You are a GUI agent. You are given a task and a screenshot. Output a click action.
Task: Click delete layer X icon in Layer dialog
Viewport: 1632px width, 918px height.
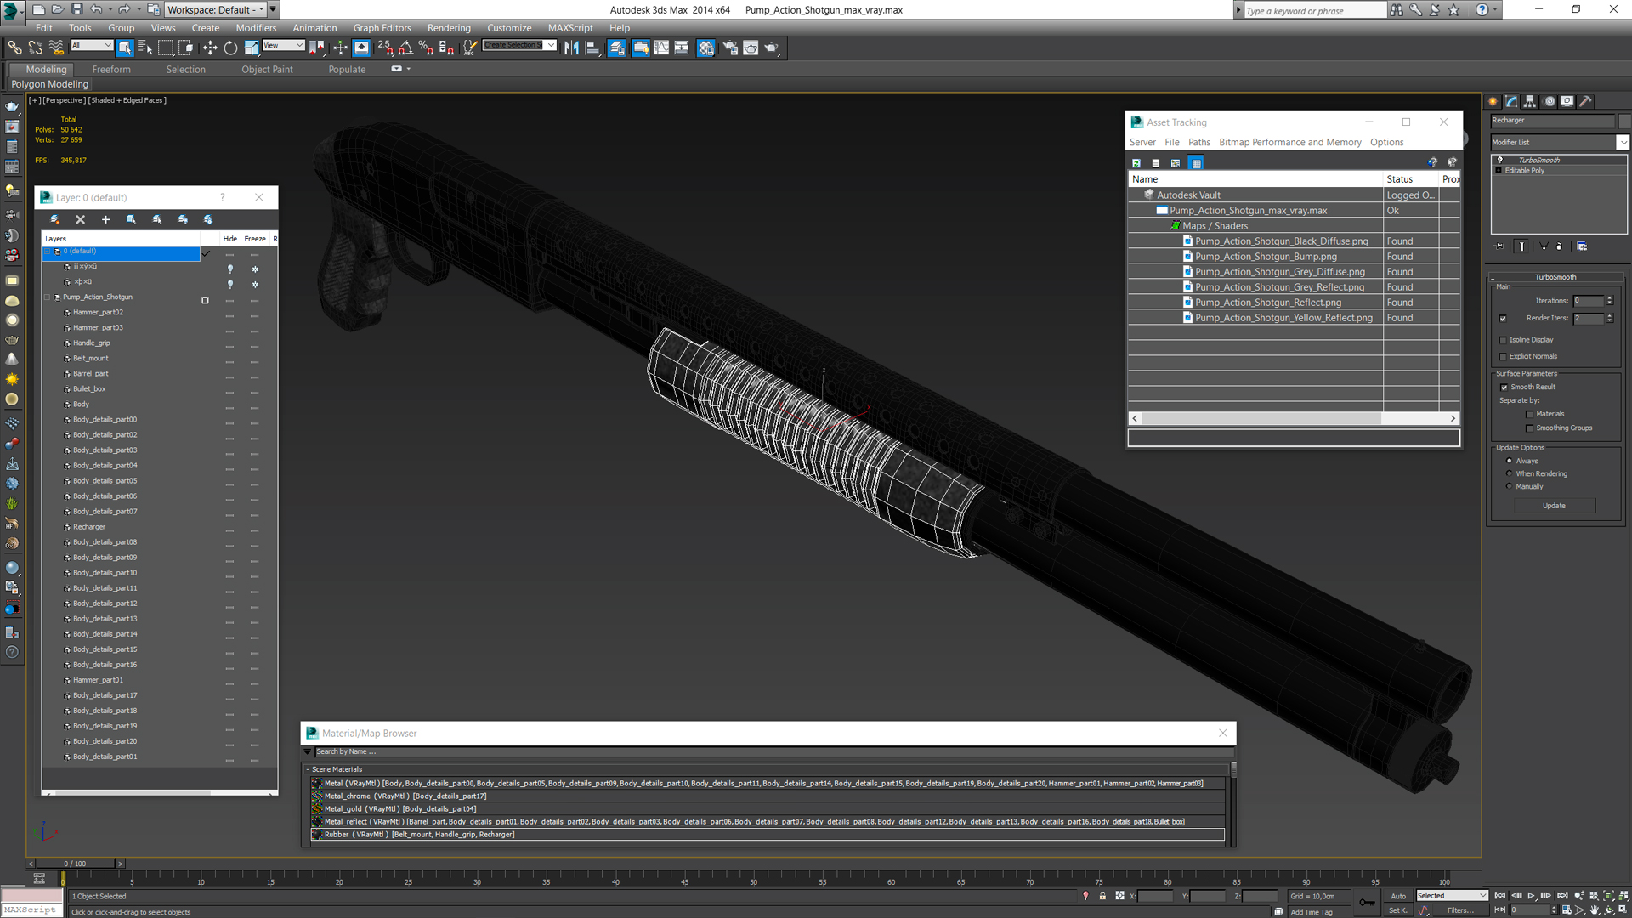[80, 219]
